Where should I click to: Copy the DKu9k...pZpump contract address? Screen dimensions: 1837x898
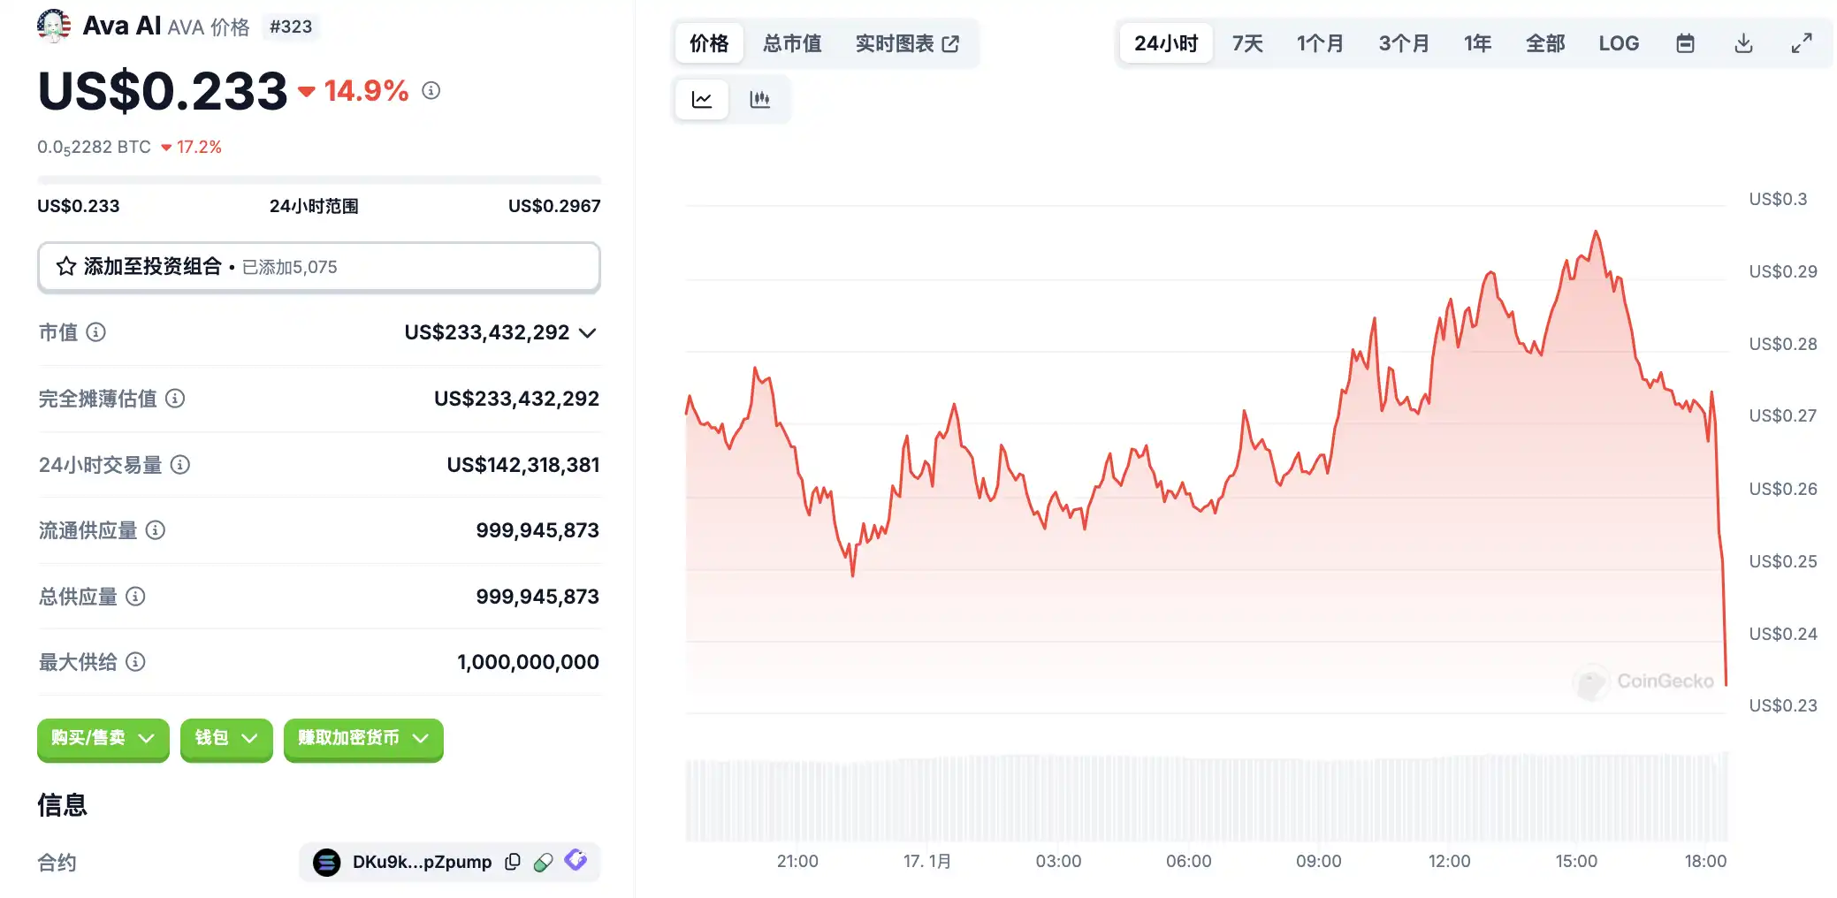click(x=513, y=862)
